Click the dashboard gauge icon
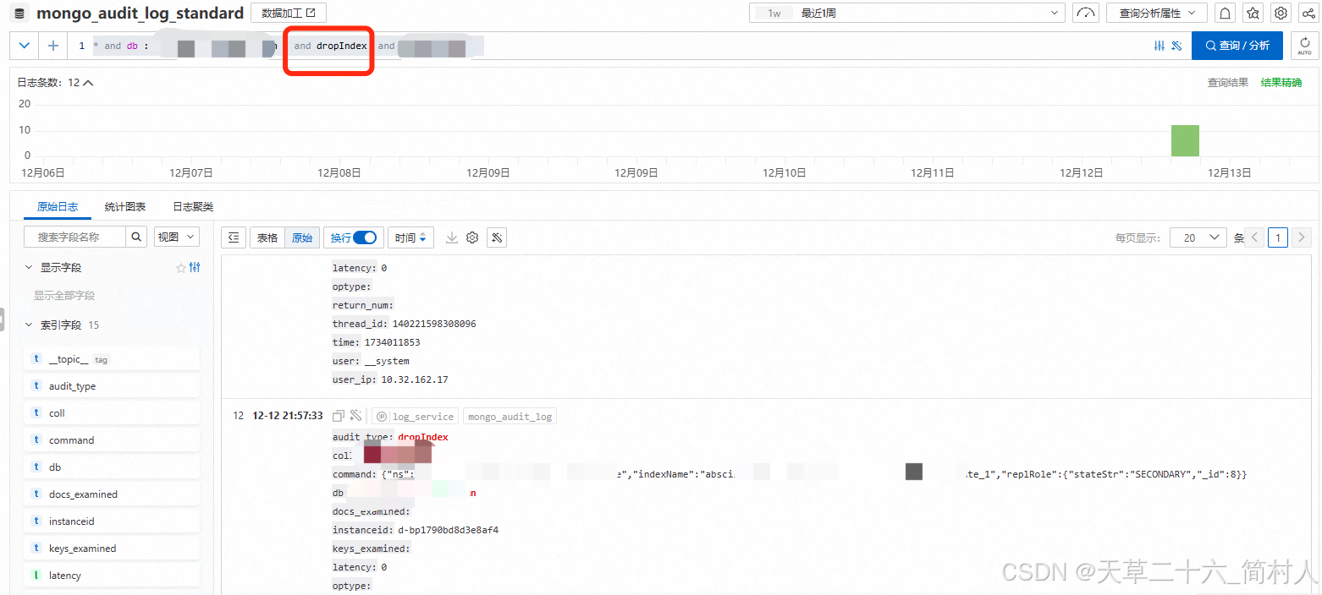This screenshot has width=1322, height=595. (1086, 13)
